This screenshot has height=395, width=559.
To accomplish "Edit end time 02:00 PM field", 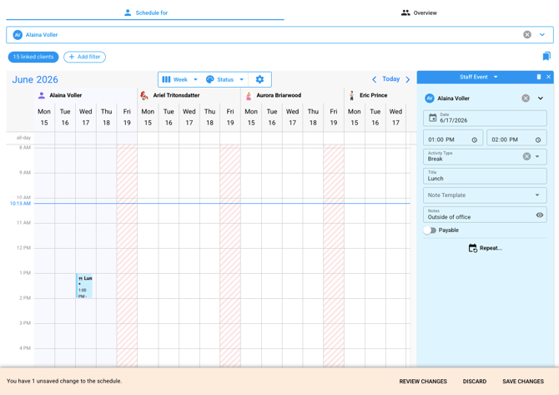I will (x=516, y=138).
